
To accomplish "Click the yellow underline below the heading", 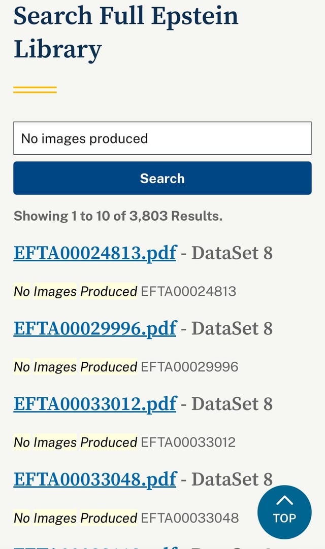I will click(35, 90).
